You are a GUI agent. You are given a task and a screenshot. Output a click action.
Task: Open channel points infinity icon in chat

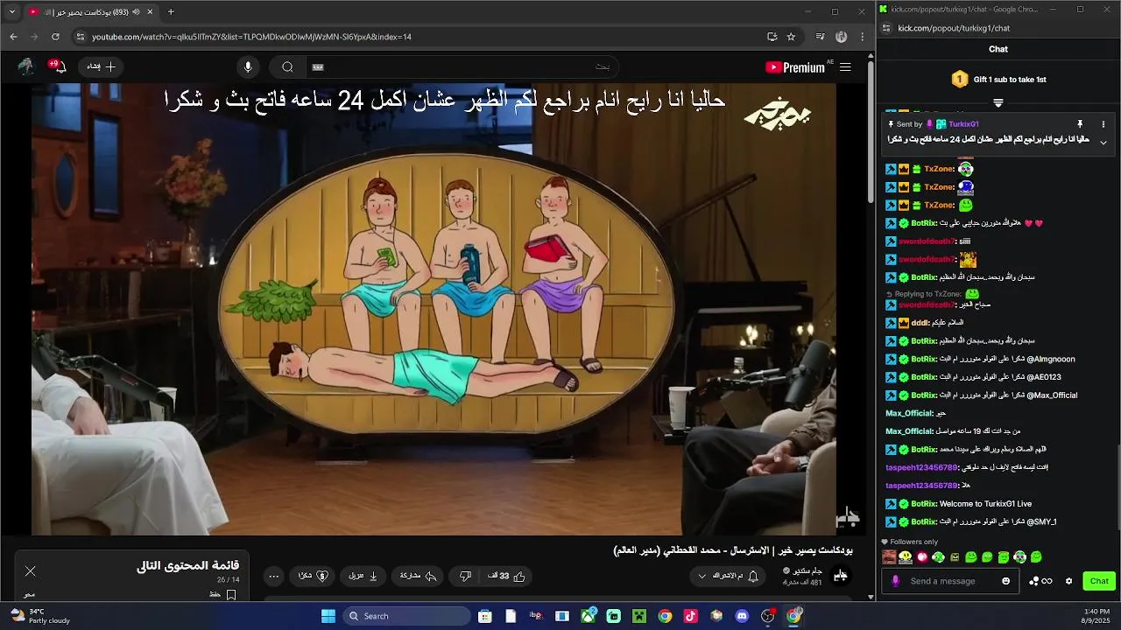point(1041,581)
